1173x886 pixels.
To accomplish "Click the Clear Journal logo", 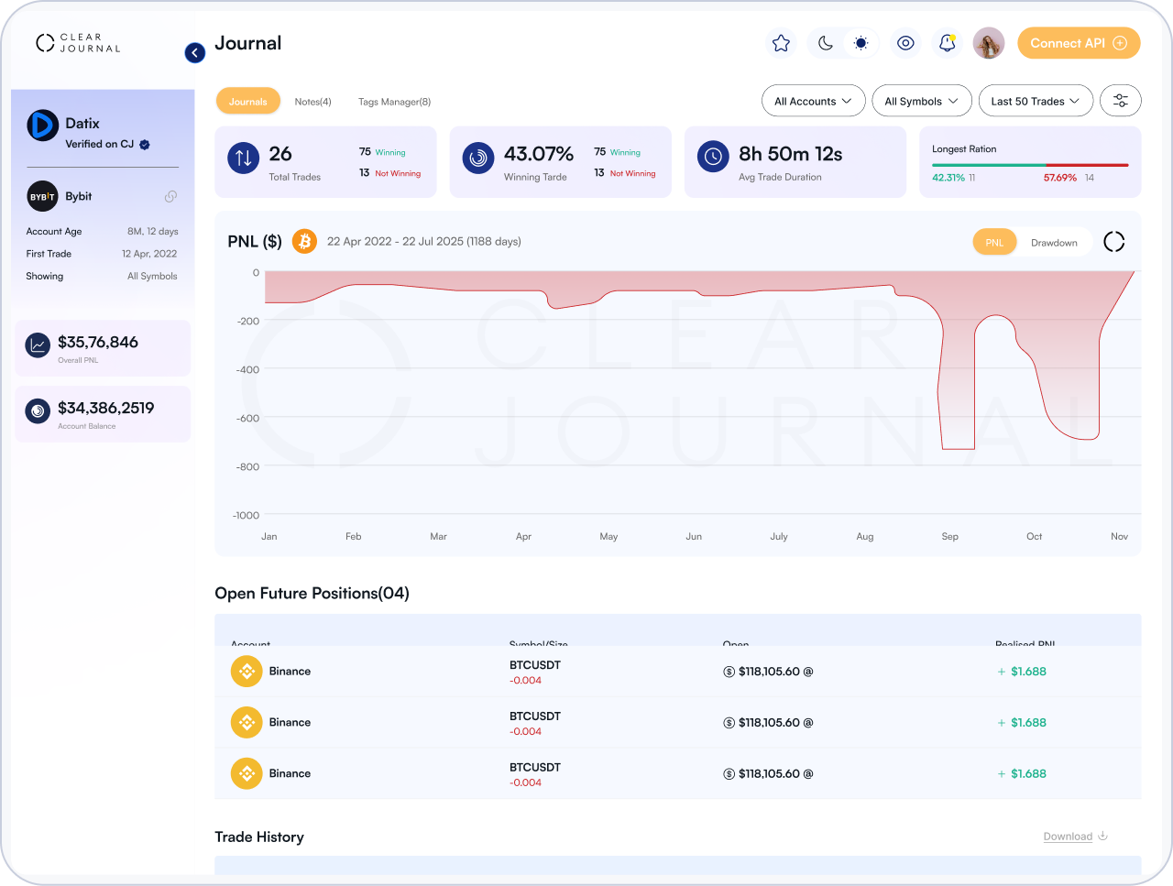I will click(78, 43).
